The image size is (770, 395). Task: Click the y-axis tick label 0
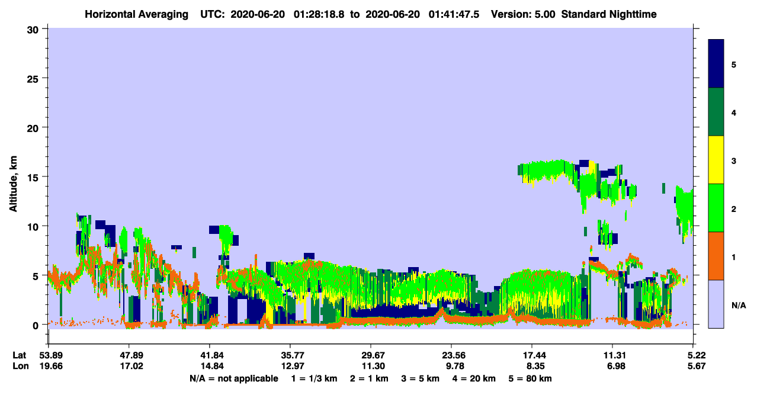tap(37, 325)
